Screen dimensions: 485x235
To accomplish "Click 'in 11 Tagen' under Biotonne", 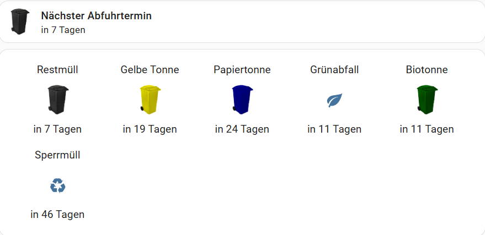I will pyautogui.click(x=427, y=129).
